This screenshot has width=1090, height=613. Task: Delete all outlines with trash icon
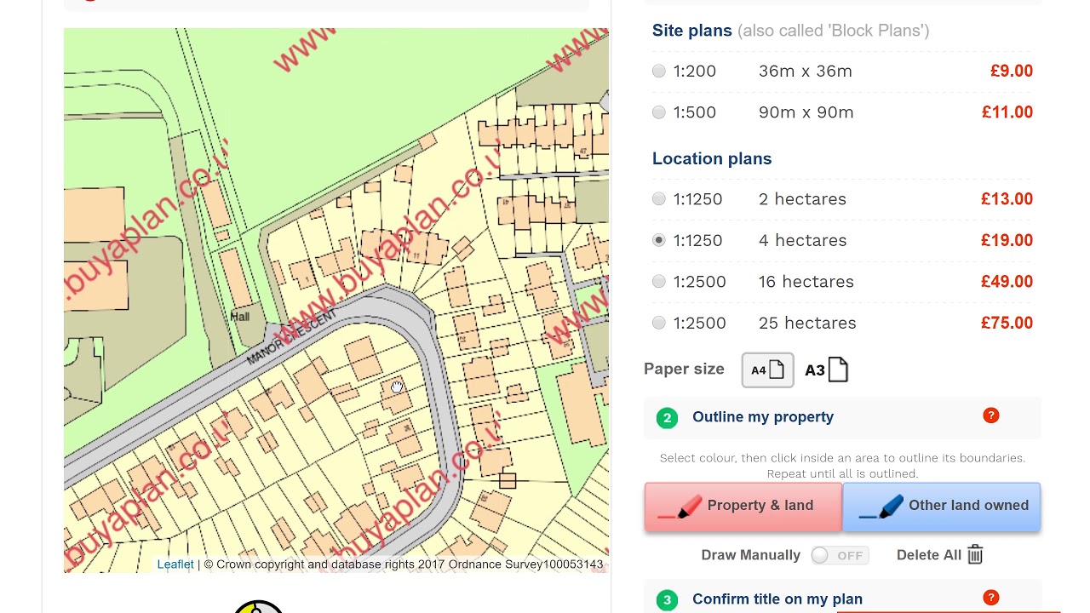(975, 555)
